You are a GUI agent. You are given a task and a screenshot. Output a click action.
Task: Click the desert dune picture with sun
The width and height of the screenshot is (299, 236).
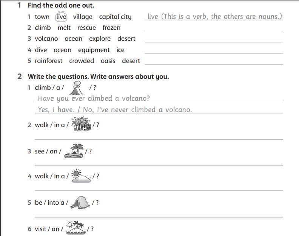pyautogui.click(x=81, y=176)
